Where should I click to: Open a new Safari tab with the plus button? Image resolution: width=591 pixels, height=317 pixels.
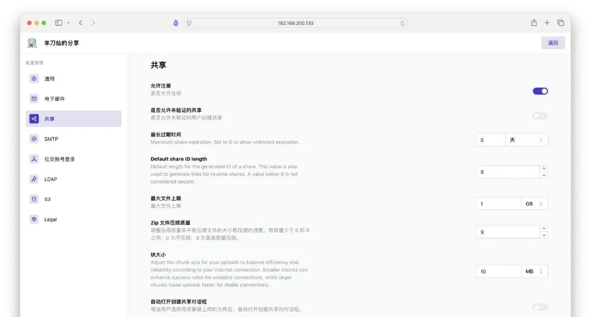[x=546, y=22]
